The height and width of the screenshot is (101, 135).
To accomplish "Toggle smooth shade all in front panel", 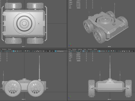I will (x=13, y=51).
